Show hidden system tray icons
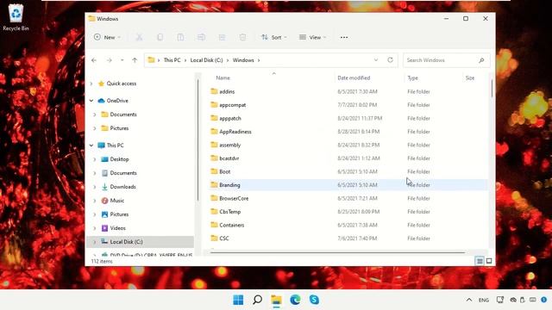 point(469,300)
